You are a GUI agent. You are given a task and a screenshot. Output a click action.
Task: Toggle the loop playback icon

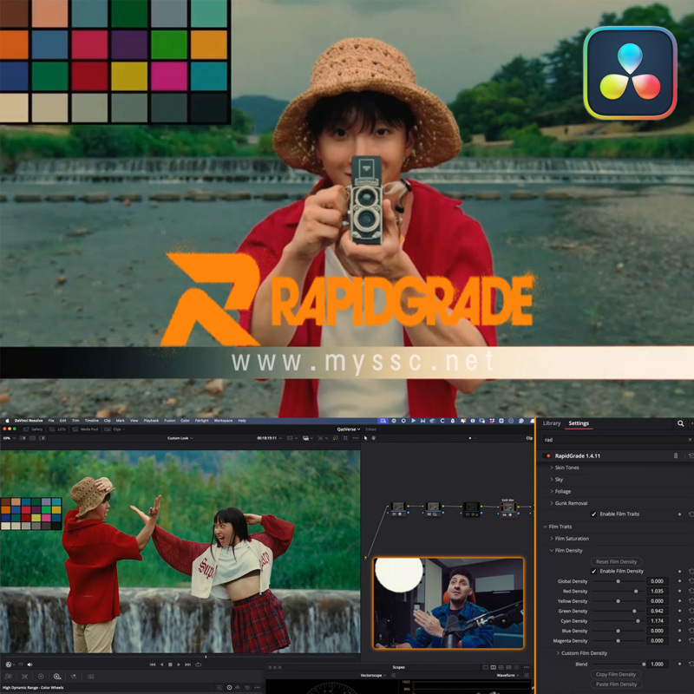[198, 665]
